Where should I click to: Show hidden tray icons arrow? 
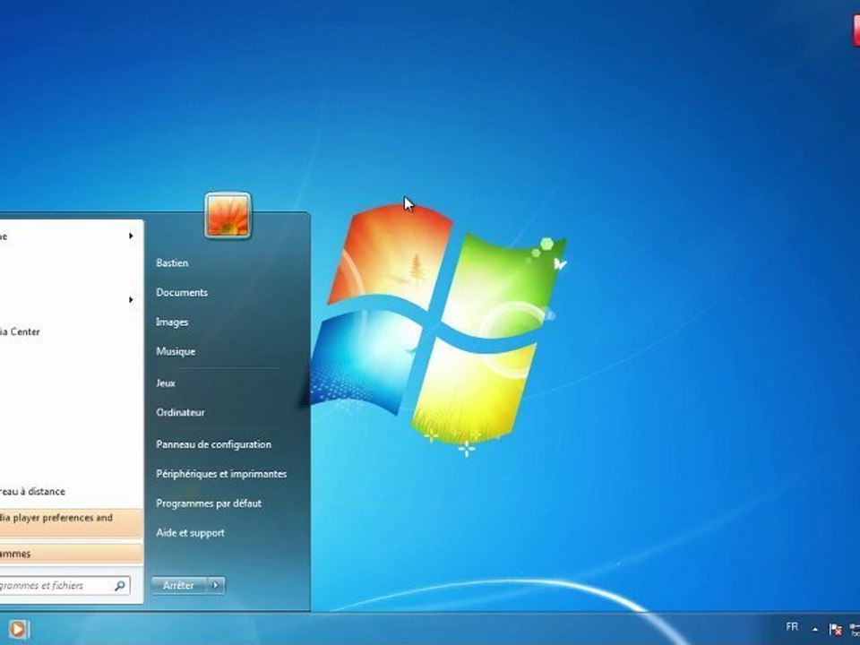click(815, 629)
